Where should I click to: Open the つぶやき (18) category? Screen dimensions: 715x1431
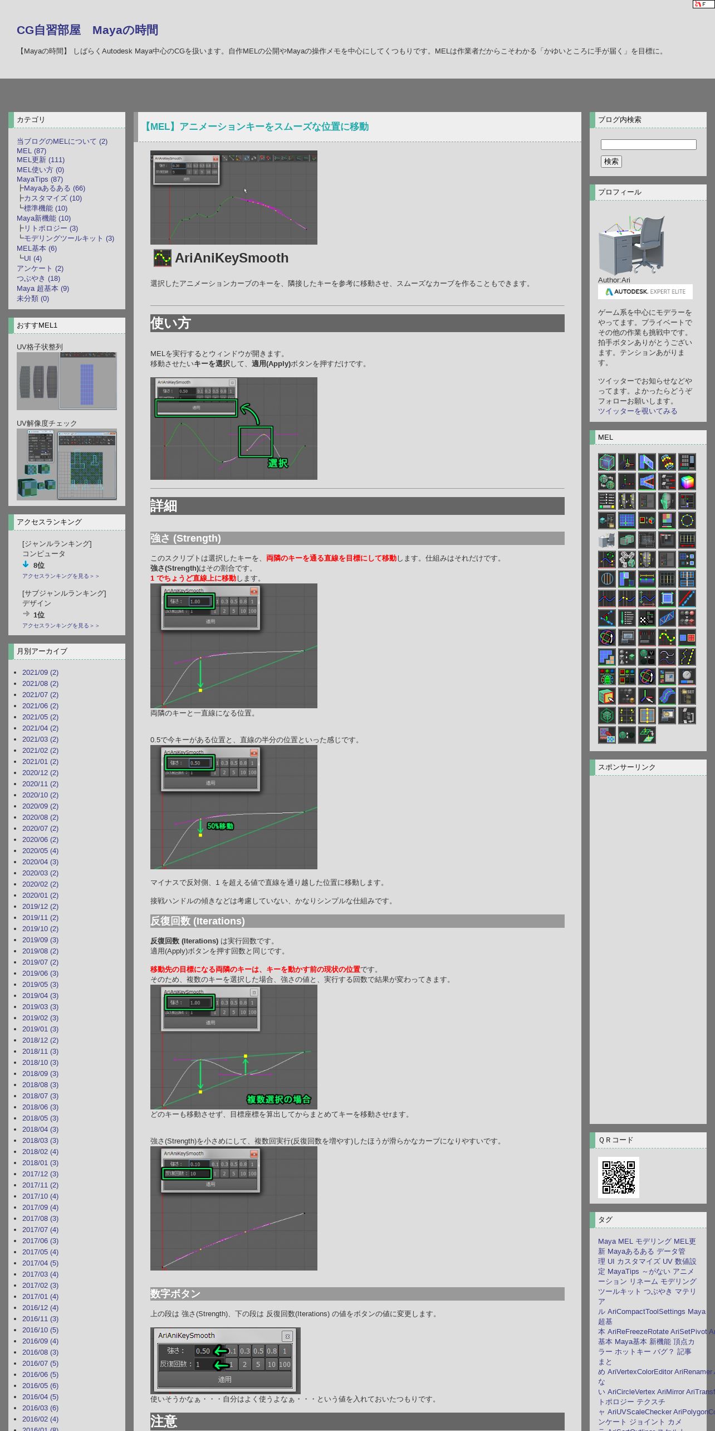point(38,279)
